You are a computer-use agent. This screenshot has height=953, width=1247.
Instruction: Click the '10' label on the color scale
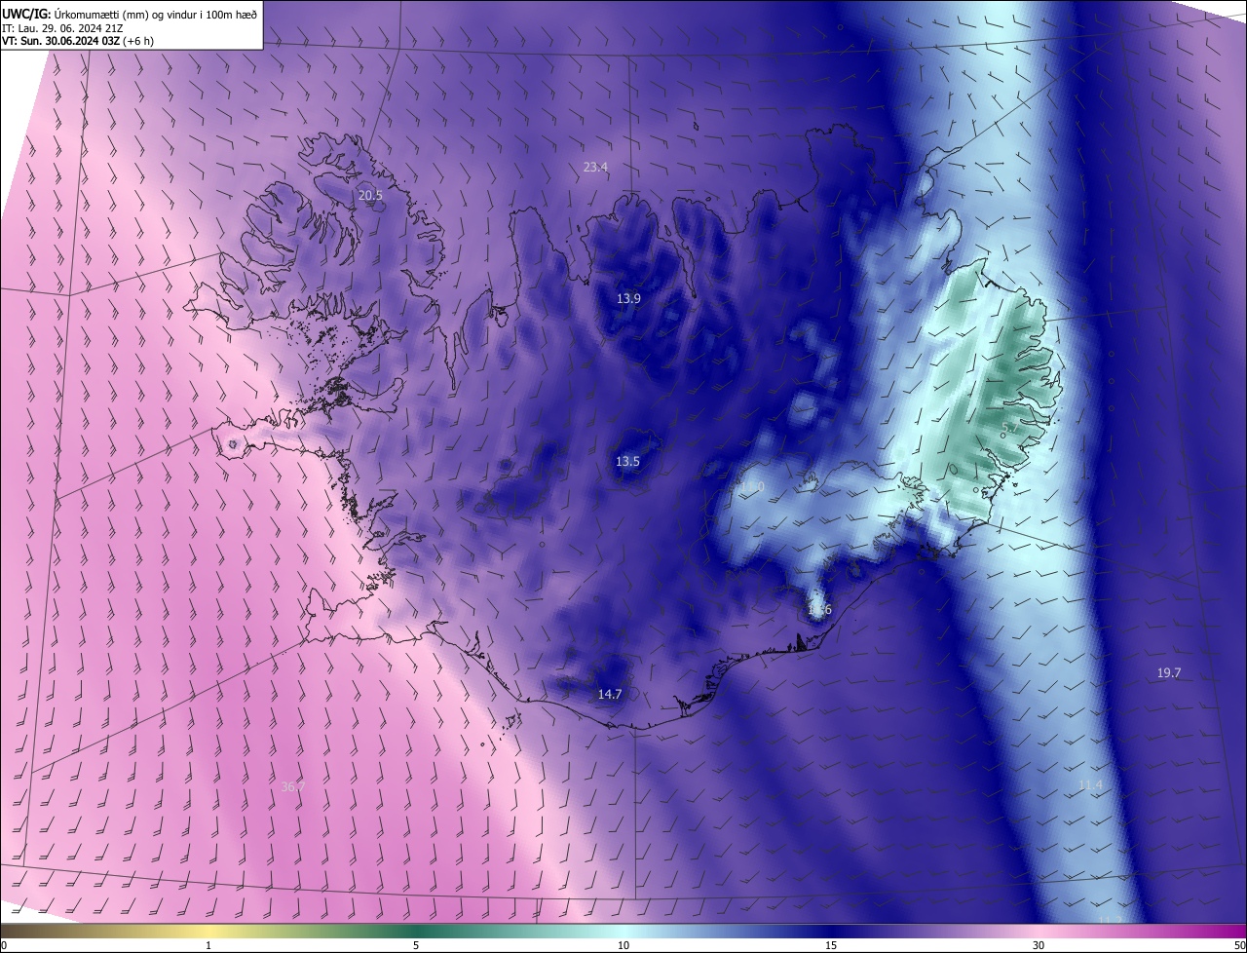tap(623, 946)
